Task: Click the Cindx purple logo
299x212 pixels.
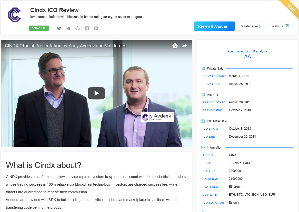Action: 15,15
